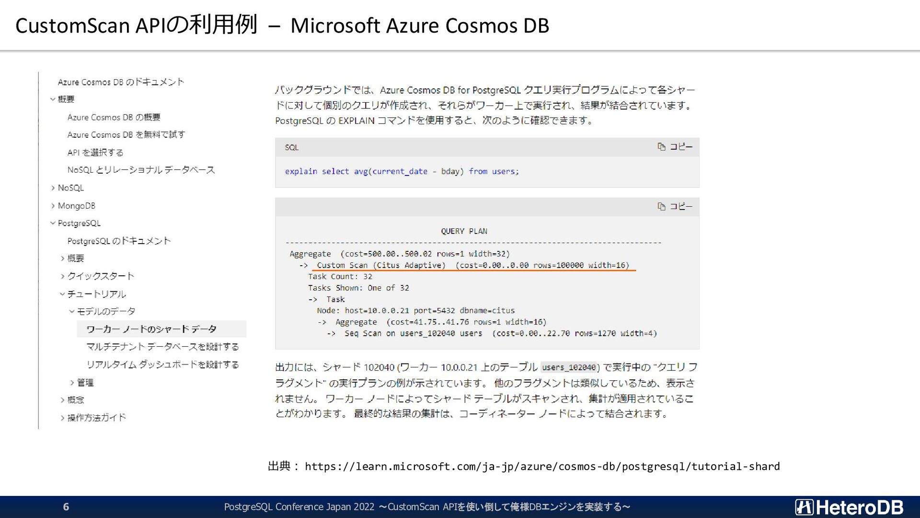The image size is (920, 518).
Task: Expand the クイックスタート chevron
Action: point(62,276)
